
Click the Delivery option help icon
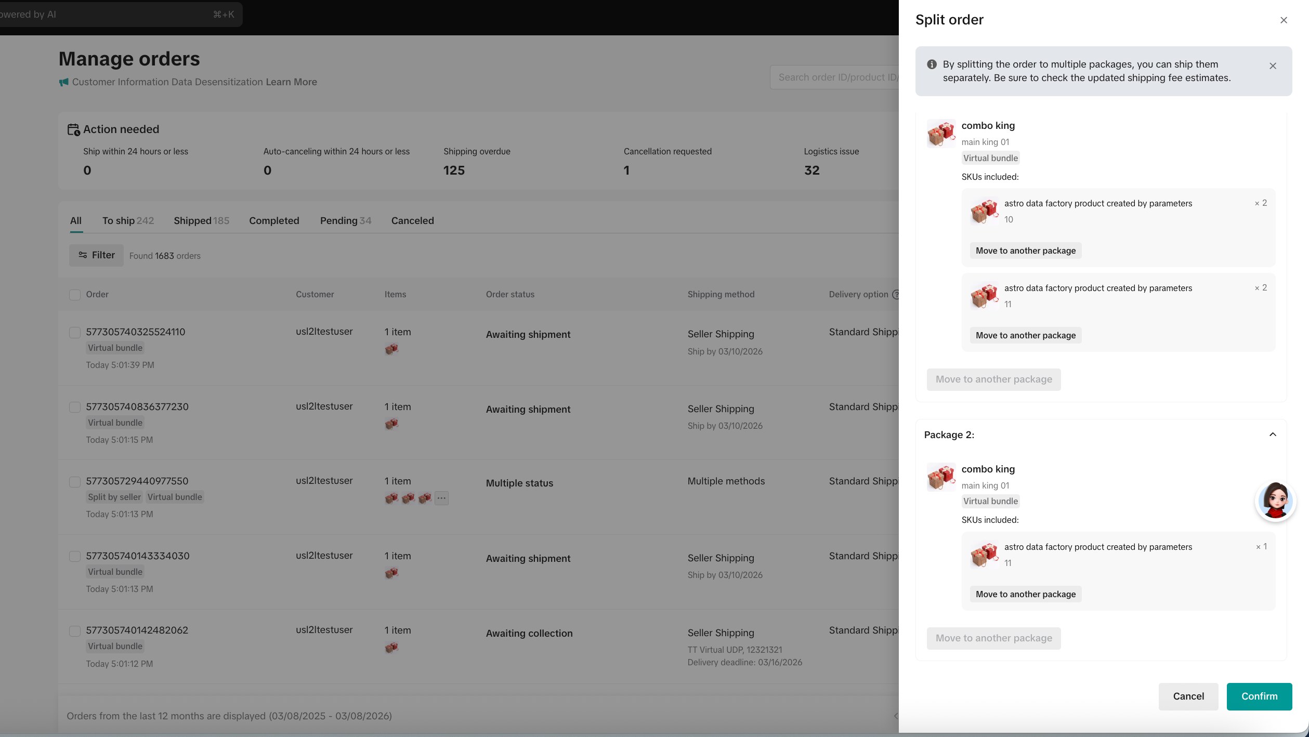(896, 294)
